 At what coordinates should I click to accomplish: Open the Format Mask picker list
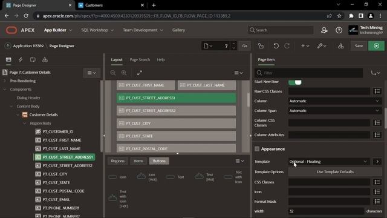(377, 202)
